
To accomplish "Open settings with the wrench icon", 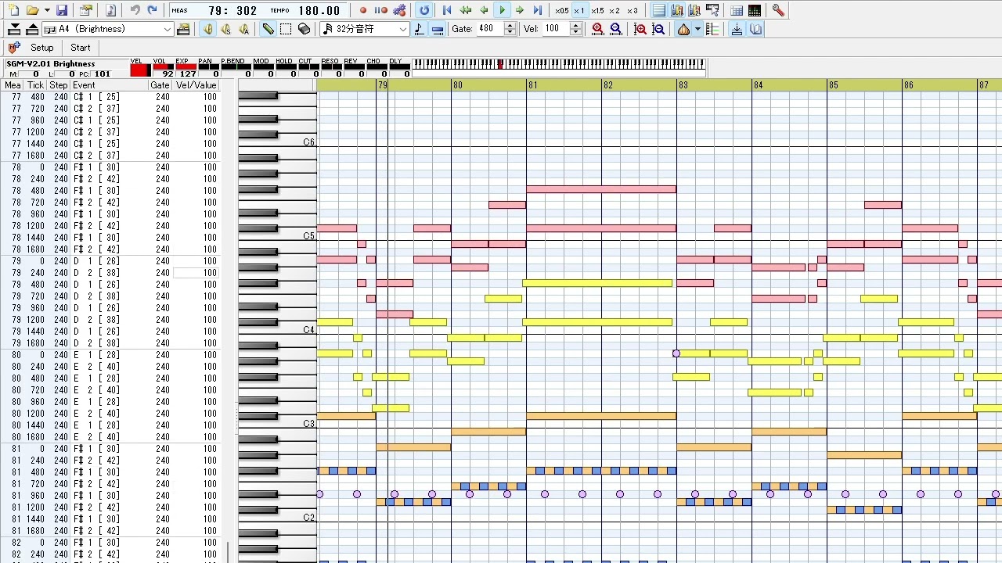I will pos(778,10).
